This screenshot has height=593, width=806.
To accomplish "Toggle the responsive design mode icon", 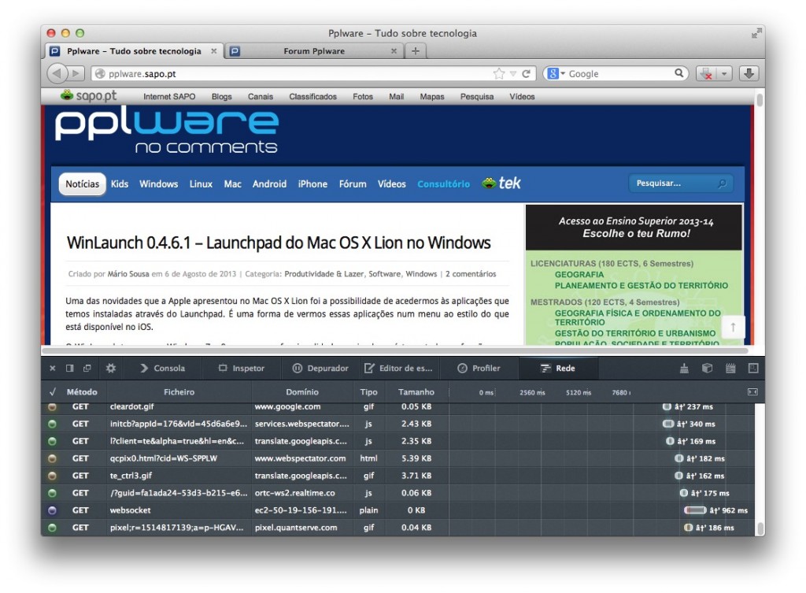I will pyautogui.click(x=752, y=368).
